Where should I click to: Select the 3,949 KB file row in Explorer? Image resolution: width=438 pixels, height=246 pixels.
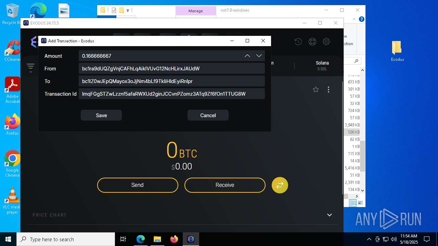352,125
